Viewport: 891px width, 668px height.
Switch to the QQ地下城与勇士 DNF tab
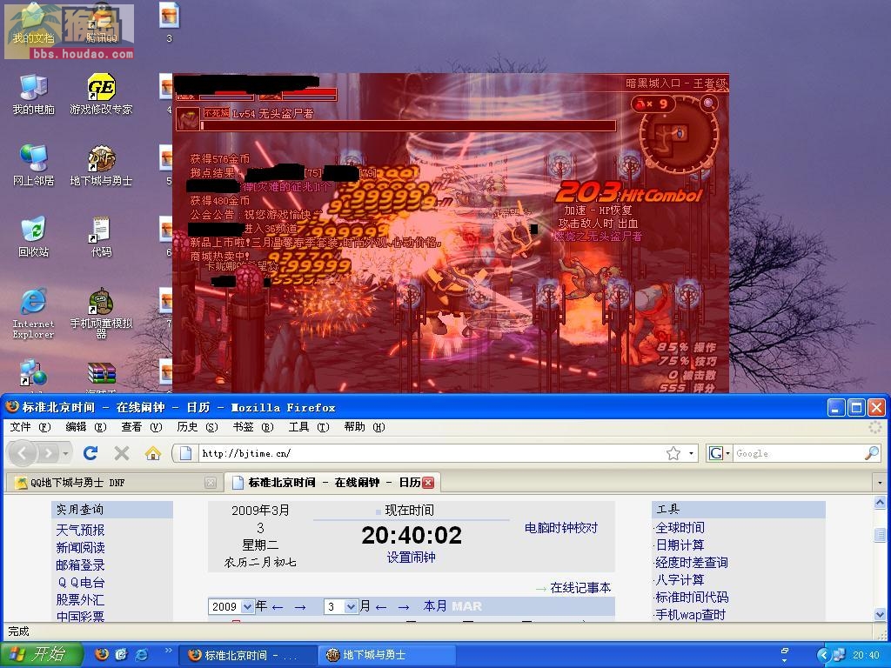114,483
